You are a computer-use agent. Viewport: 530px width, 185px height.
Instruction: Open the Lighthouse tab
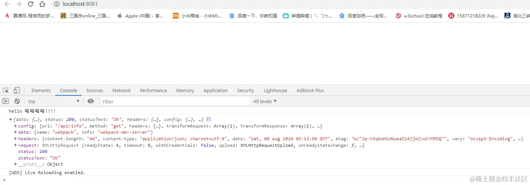[275, 90]
